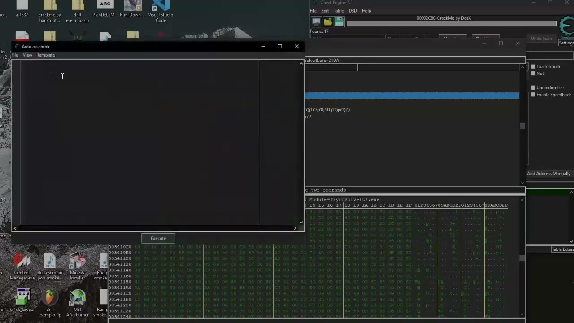Click the Module=TryToSolveIt!.exe text

coord(344,199)
